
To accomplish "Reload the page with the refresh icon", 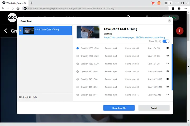I will (x=13, y=8).
